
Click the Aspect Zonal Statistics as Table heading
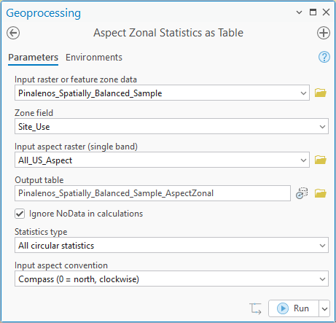point(168,33)
